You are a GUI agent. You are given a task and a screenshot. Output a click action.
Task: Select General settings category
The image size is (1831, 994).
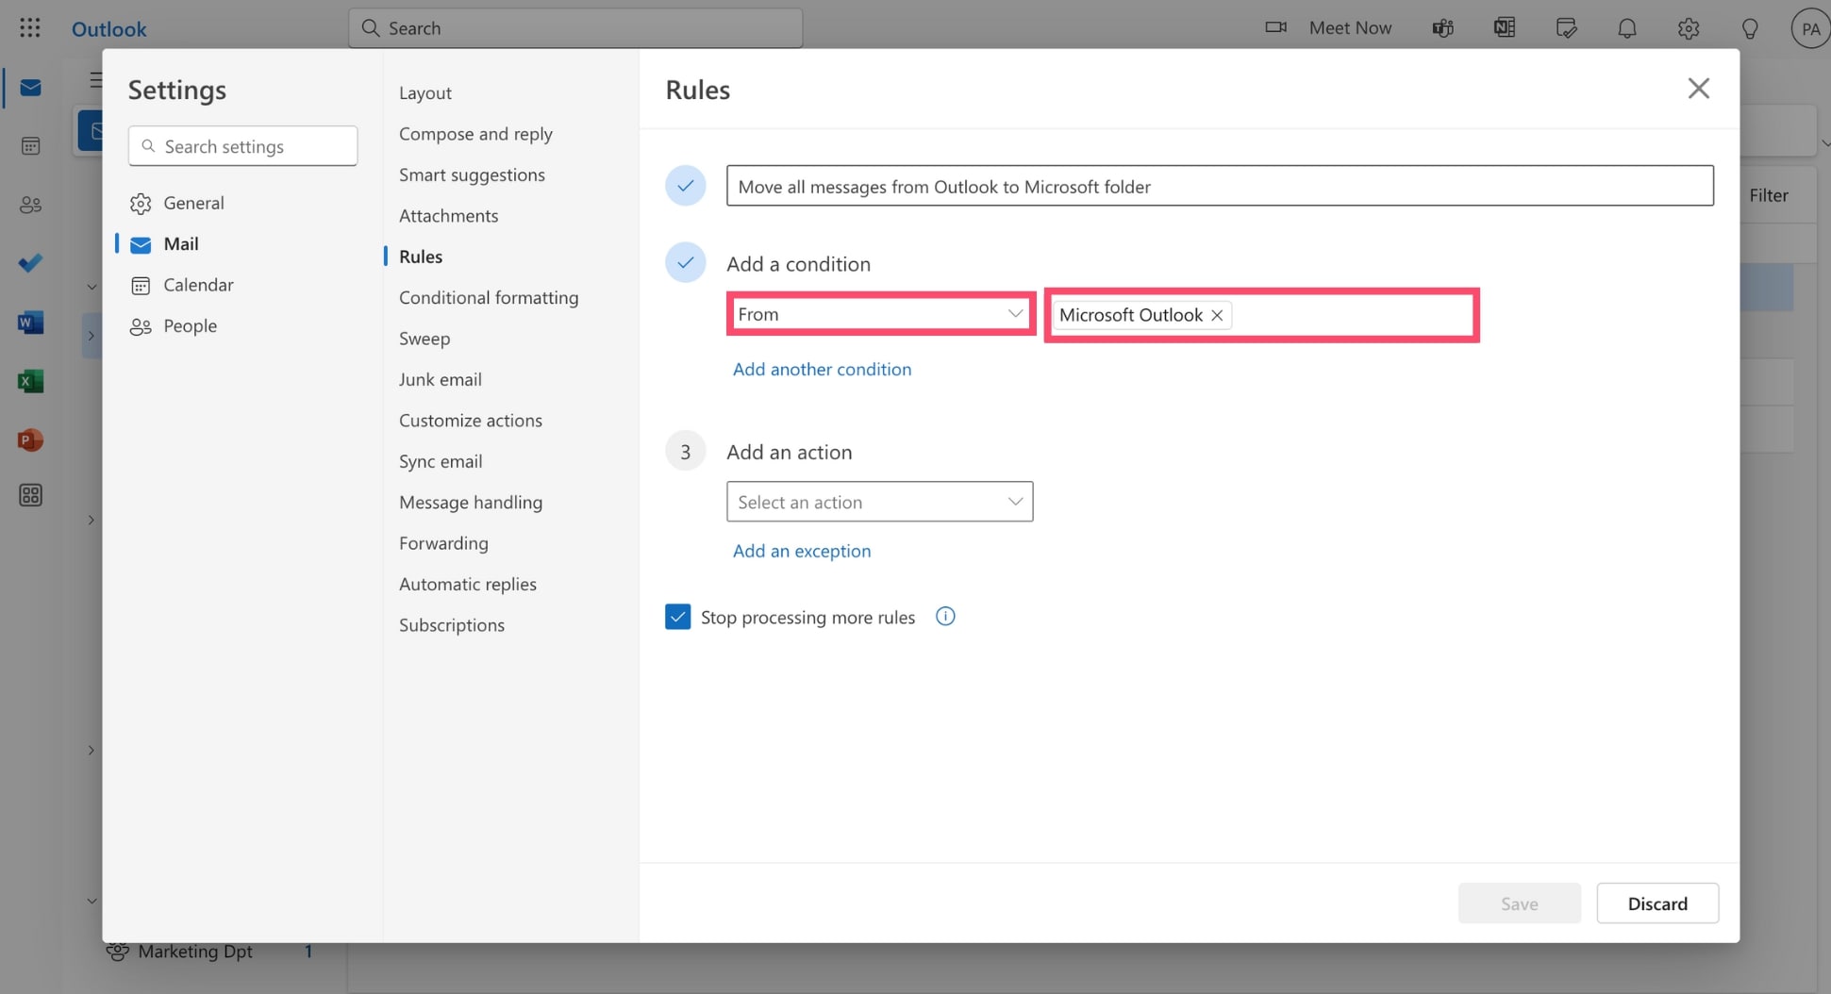tap(193, 203)
